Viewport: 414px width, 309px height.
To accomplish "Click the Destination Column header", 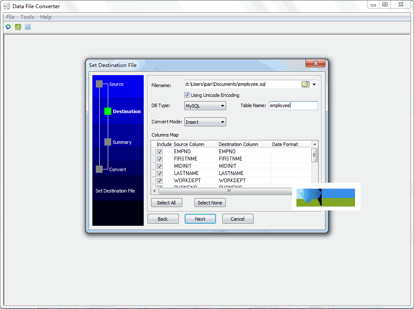I will pos(244,144).
